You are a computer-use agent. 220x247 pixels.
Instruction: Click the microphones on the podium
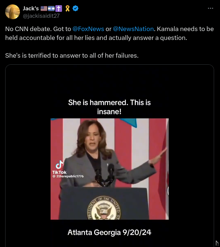(104, 175)
